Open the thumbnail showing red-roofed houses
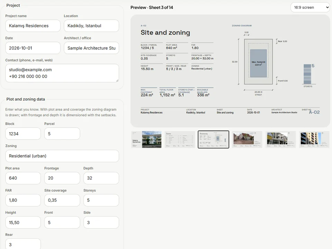The width and height of the screenshot is (332, 249). point(247,139)
